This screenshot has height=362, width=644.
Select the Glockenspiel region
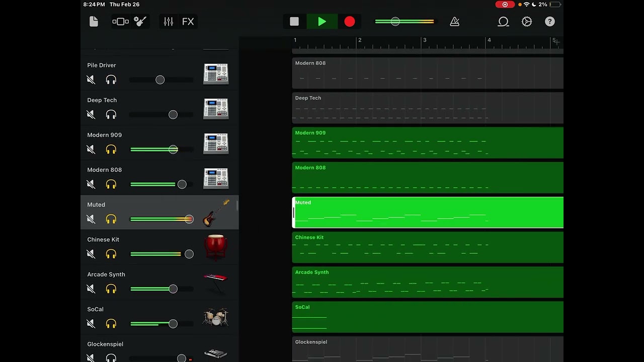(428, 349)
